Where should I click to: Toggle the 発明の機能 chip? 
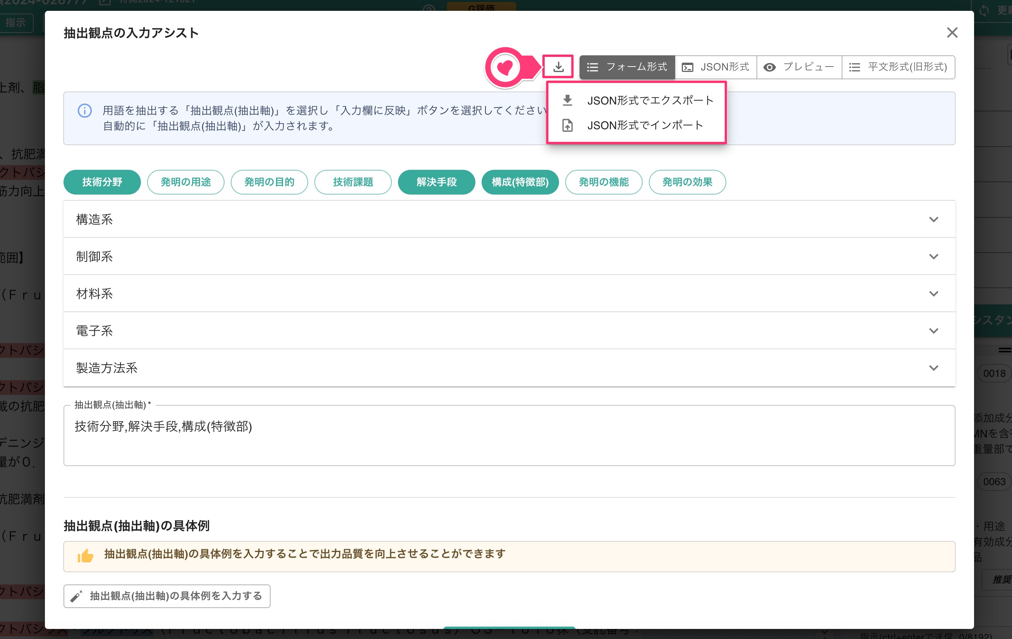604,182
